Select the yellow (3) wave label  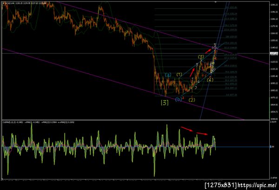coord(201,57)
